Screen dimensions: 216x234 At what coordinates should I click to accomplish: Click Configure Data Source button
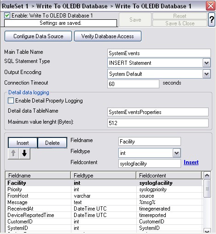coord(38,36)
